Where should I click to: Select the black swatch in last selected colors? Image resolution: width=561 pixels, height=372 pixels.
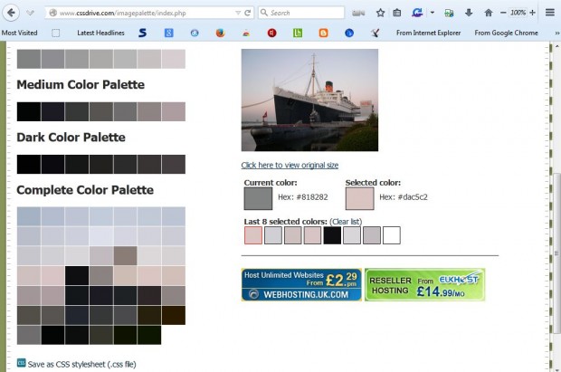pos(332,235)
